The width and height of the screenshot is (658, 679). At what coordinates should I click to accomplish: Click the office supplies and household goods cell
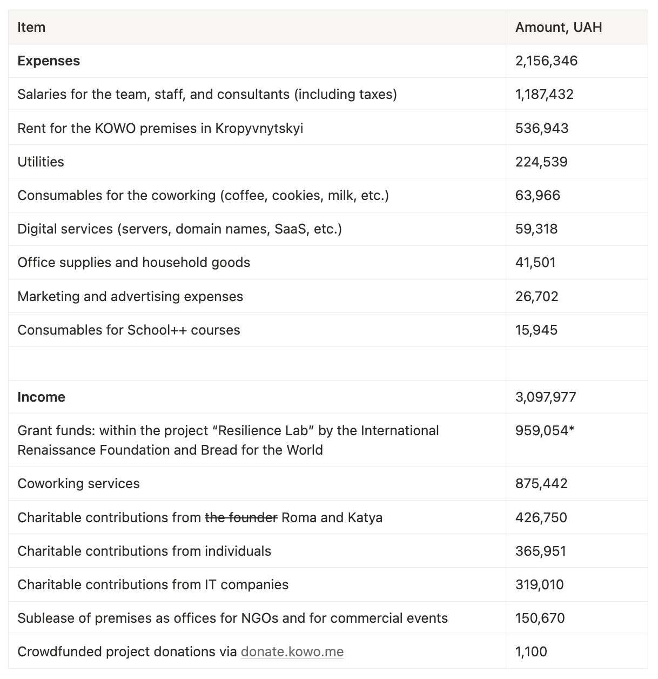133,263
